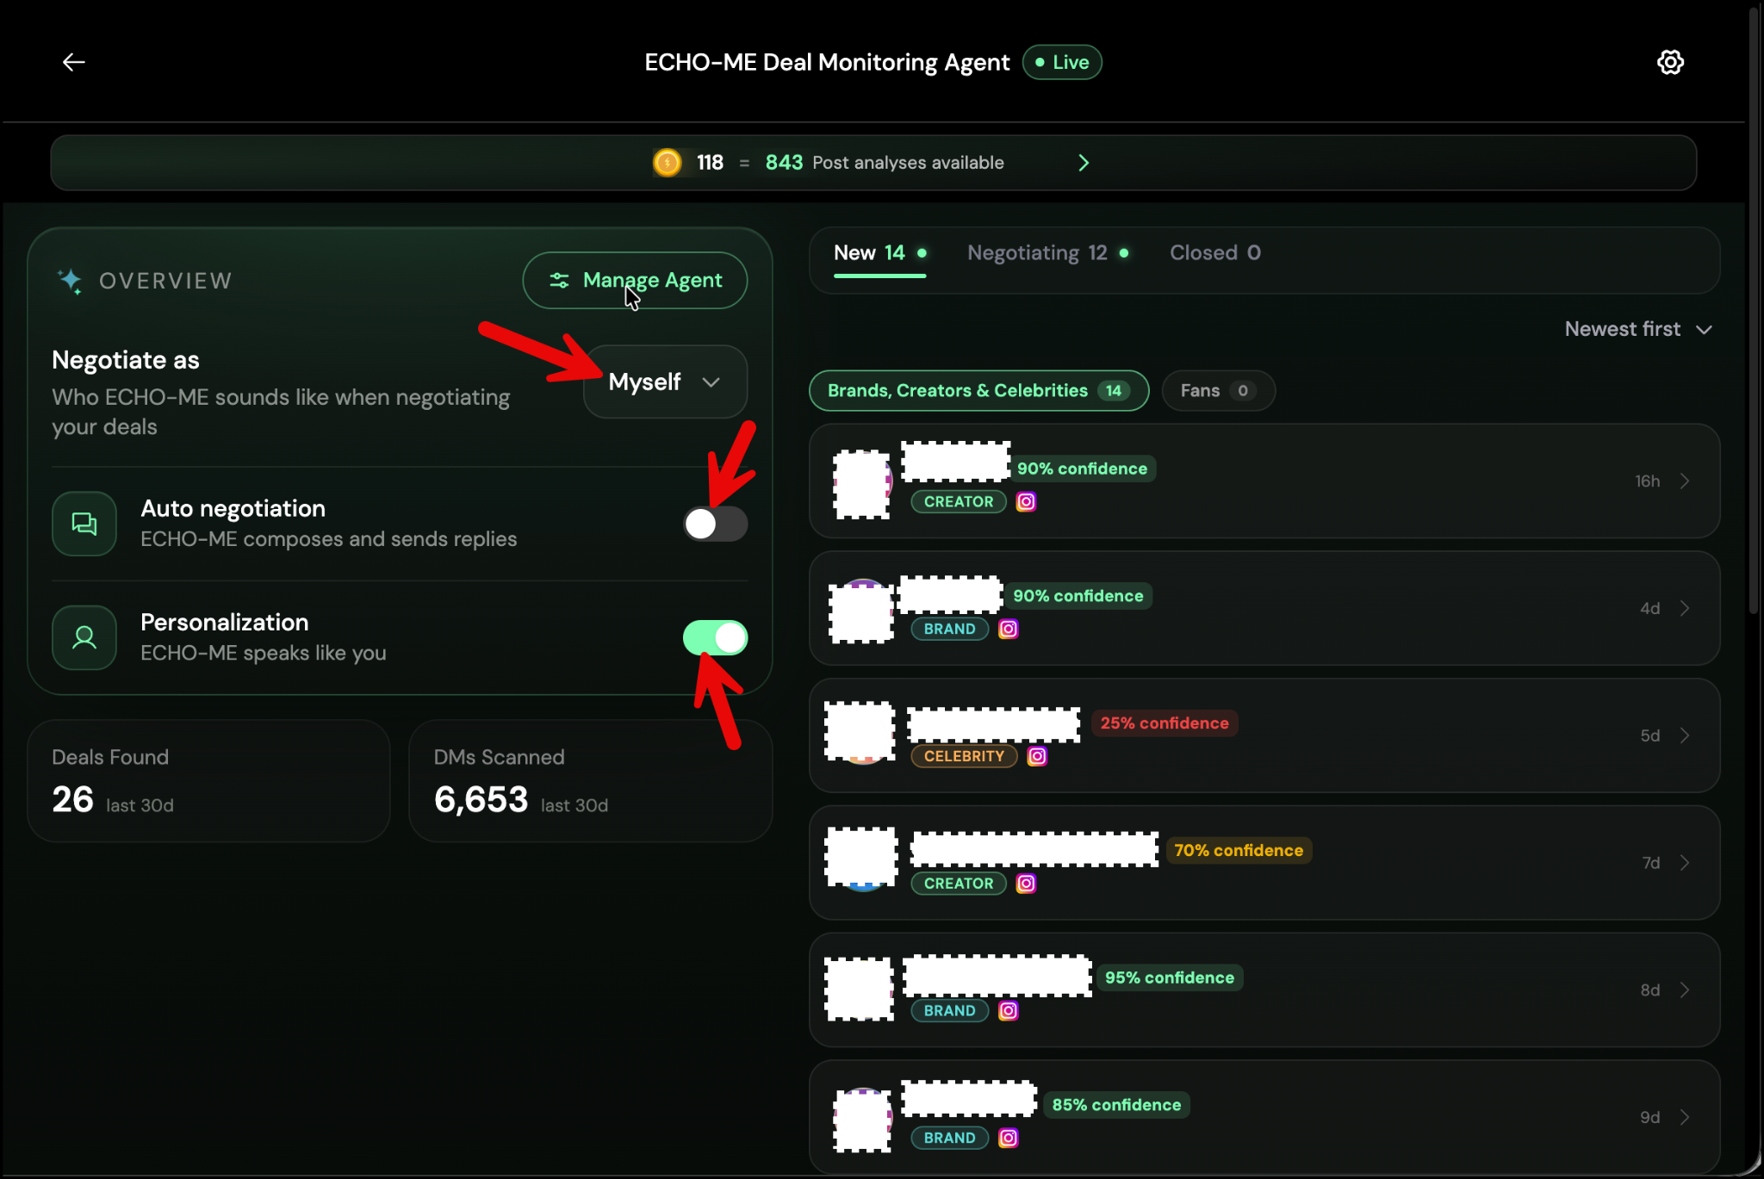This screenshot has height=1179, width=1764.
Task: Click the Personalization person icon
Action: click(84, 637)
